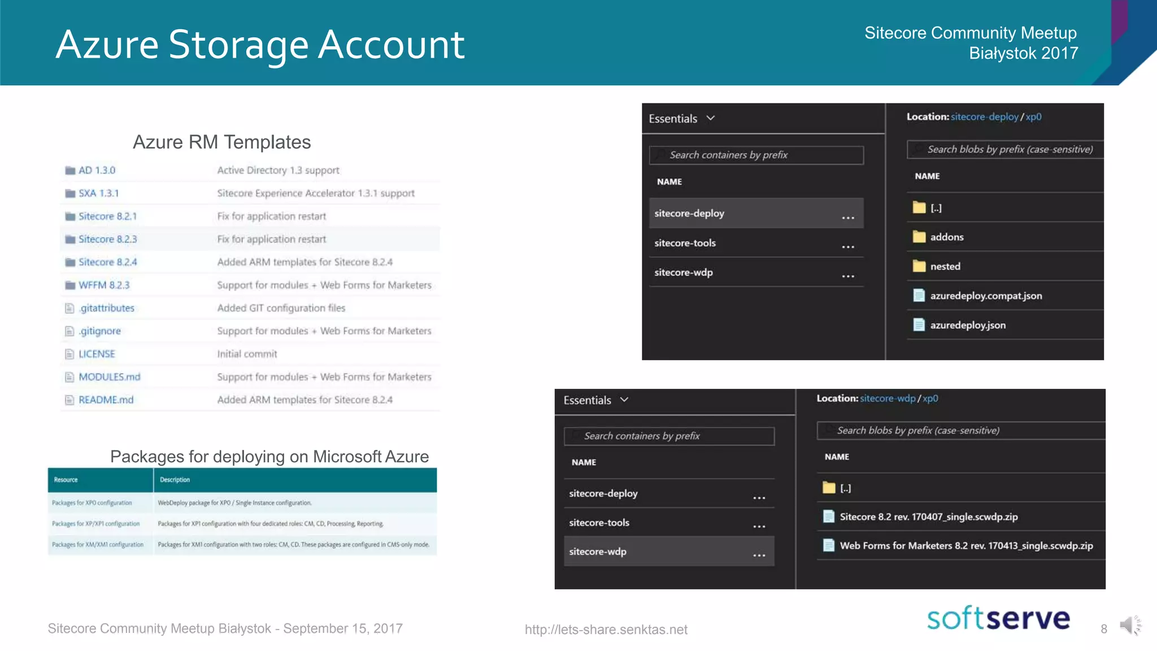Image resolution: width=1157 pixels, height=651 pixels.
Task: Open ellipsis menu for sitecore-tools in lower panel
Action: click(x=759, y=527)
